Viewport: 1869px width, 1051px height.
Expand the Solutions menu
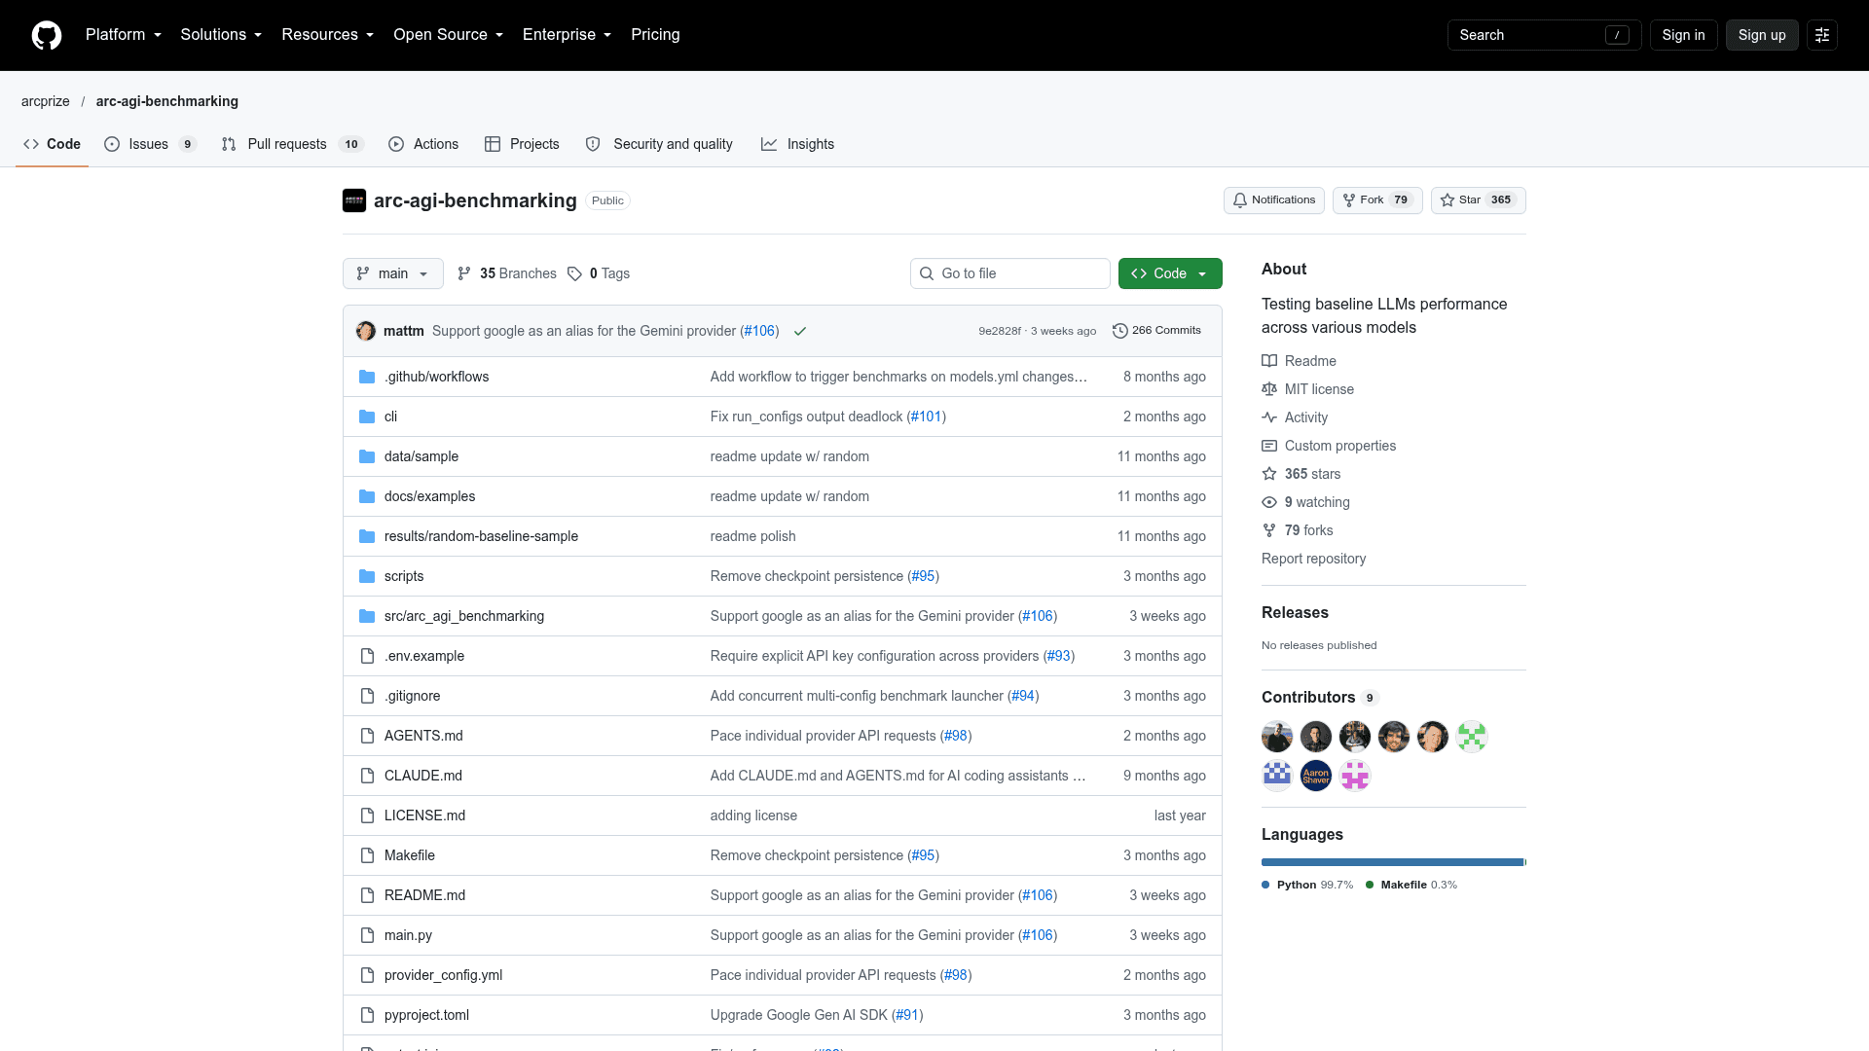pos(221,35)
